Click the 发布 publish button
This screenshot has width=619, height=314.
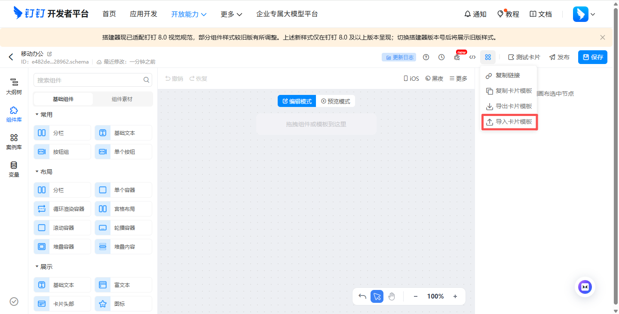(x=559, y=57)
